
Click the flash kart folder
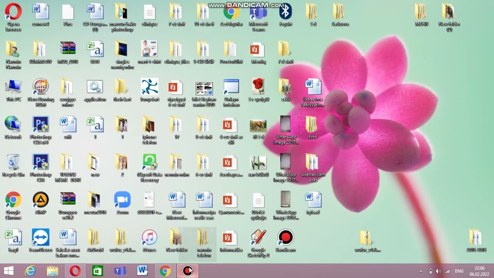[x=122, y=90]
